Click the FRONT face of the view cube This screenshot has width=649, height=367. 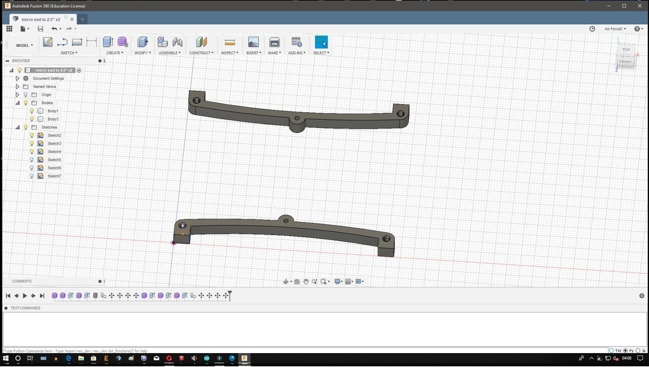(625, 61)
